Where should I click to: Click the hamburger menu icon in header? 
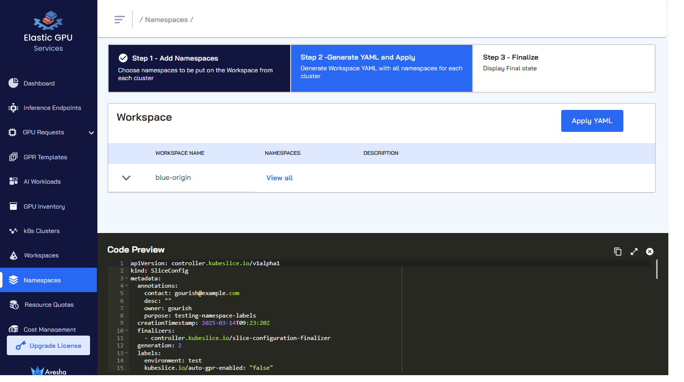(119, 20)
